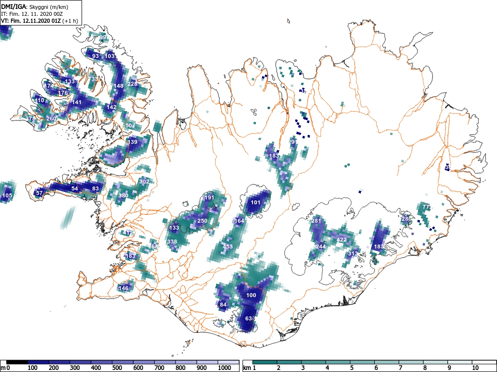
Task: Click the map value '191'
Action: pyautogui.click(x=209, y=197)
